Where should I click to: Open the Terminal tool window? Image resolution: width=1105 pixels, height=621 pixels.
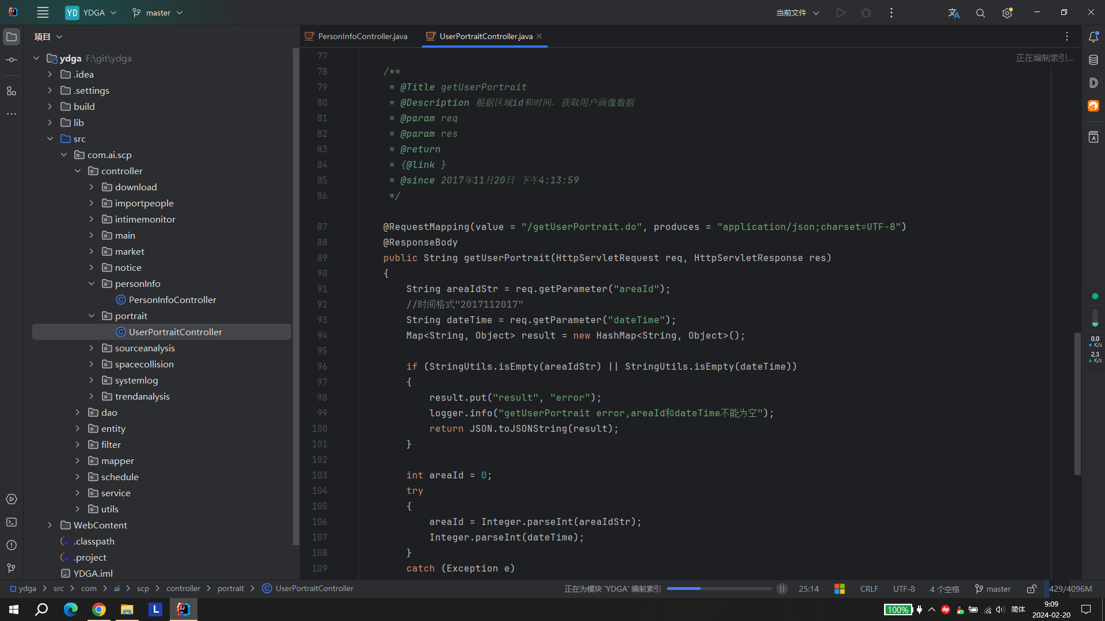(x=12, y=522)
